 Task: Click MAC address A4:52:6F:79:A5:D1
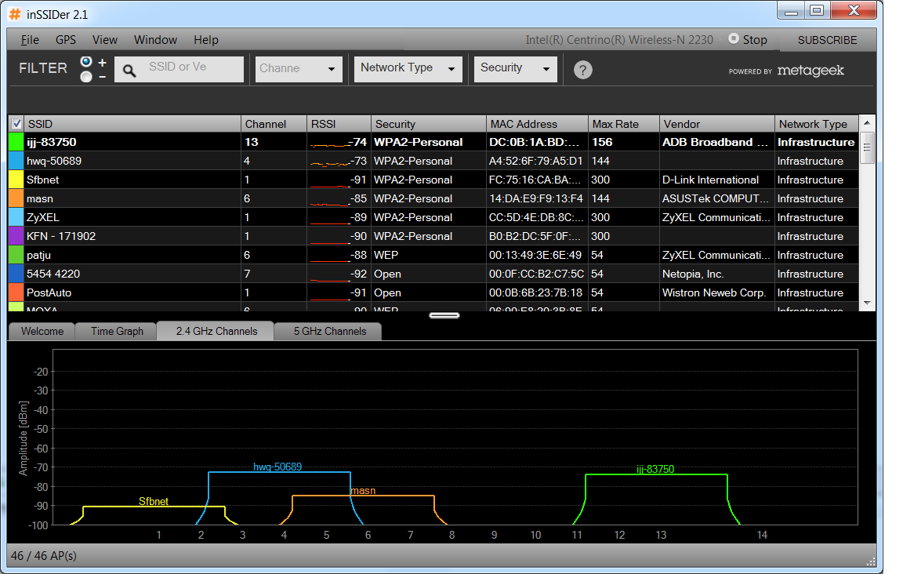pyautogui.click(x=535, y=161)
